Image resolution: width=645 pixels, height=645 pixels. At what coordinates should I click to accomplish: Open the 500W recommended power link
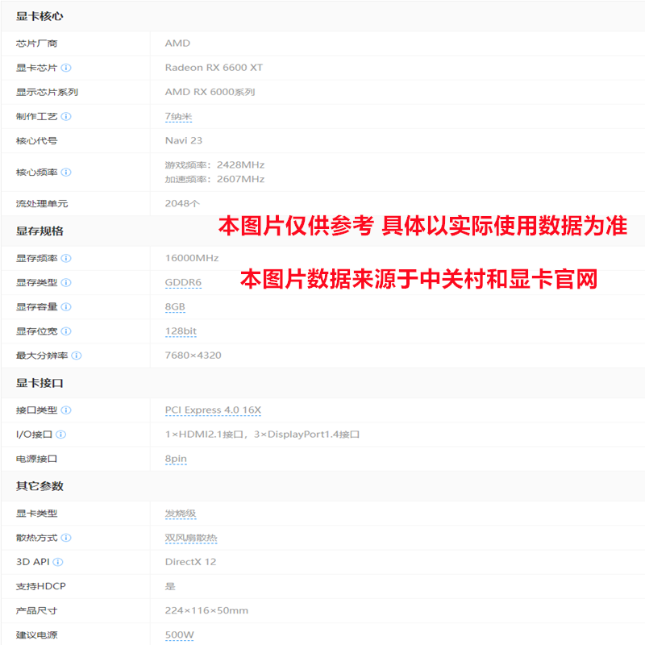coord(179,635)
